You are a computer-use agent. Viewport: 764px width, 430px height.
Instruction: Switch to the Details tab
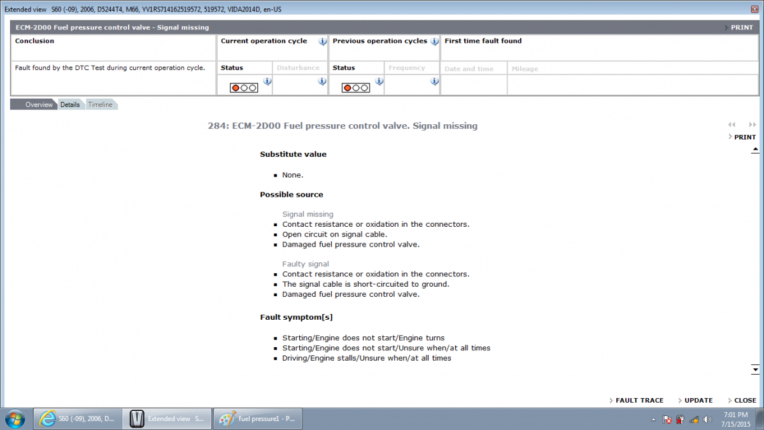70,104
